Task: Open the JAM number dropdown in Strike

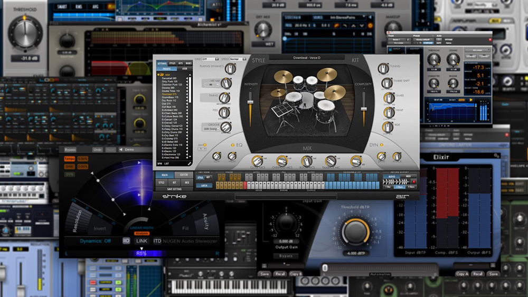Action: click(202, 149)
